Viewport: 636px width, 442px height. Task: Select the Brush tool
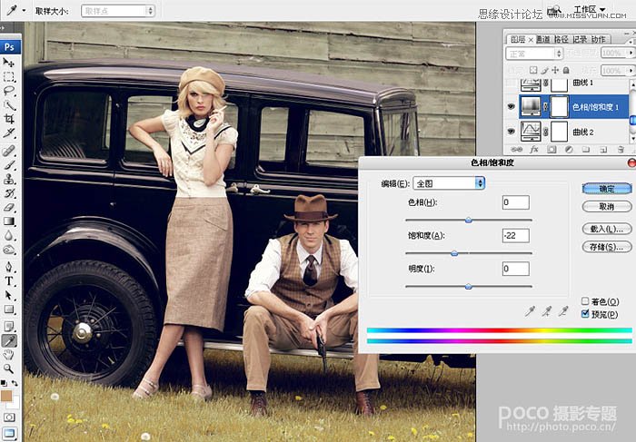click(8, 165)
